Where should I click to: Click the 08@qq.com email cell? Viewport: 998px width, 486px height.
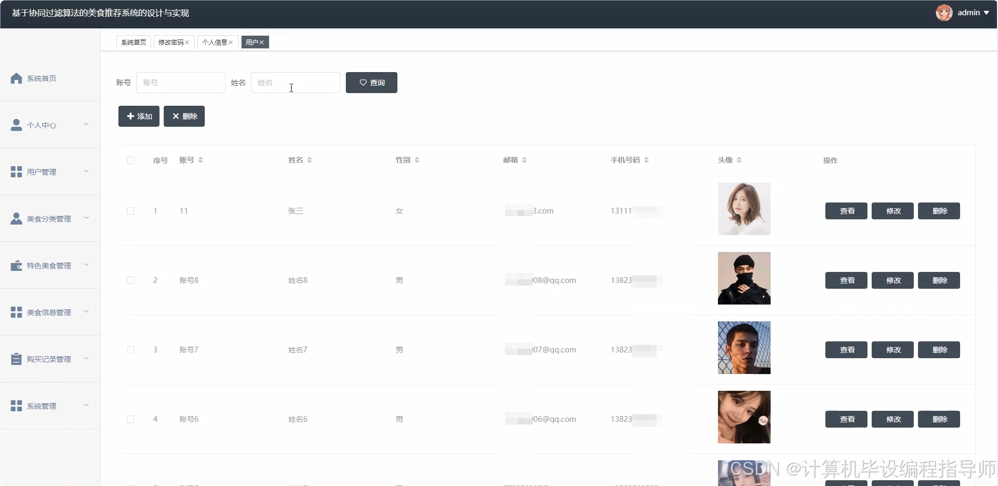[541, 280]
